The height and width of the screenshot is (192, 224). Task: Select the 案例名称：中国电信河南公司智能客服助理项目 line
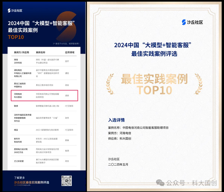point(138,128)
